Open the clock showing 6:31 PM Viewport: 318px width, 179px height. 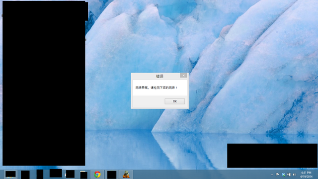pyautogui.click(x=306, y=175)
